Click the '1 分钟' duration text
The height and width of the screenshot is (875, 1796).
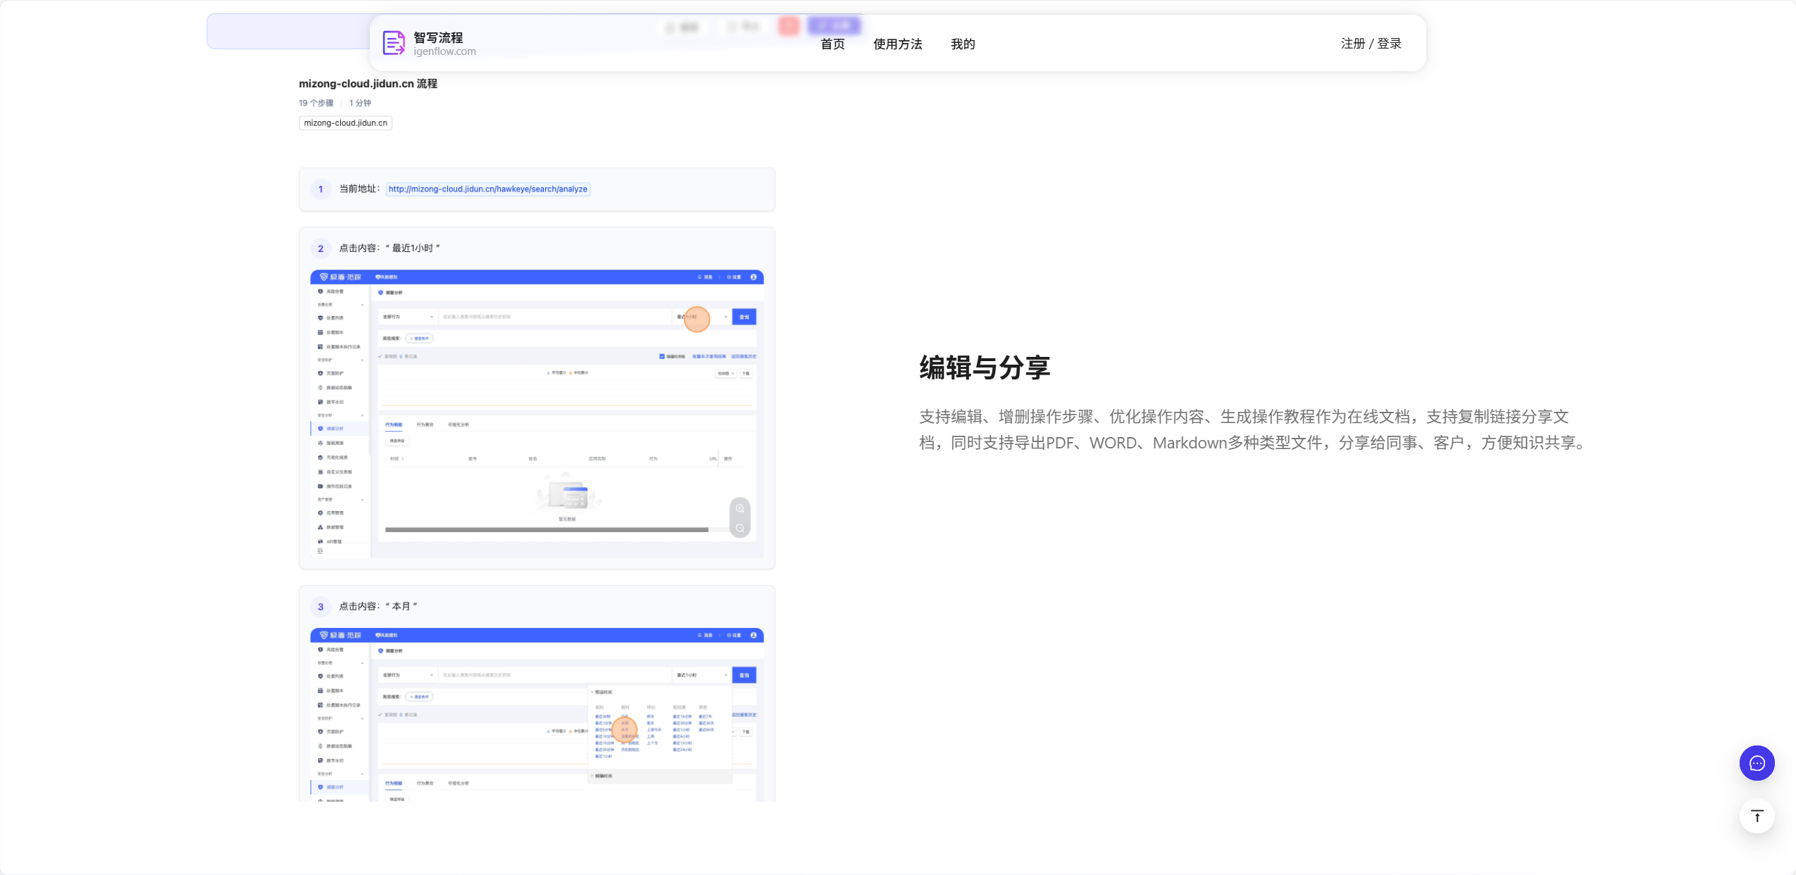click(x=360, y=103)
